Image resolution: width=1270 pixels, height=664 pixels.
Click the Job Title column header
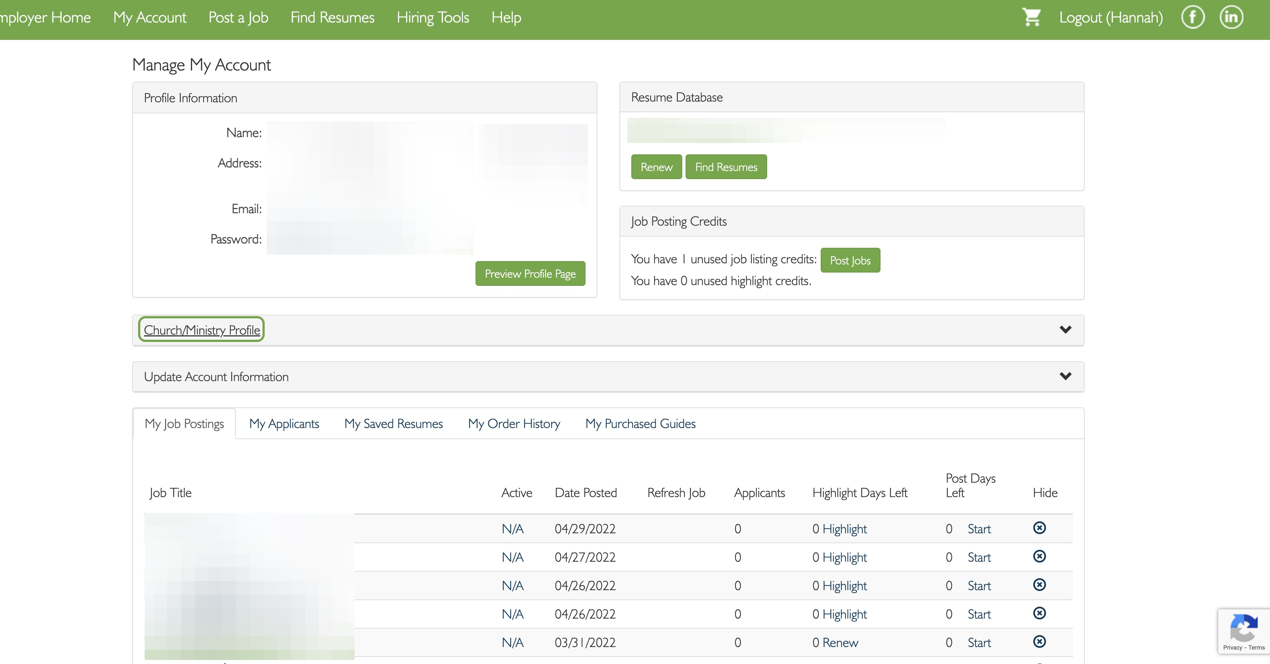171,493
